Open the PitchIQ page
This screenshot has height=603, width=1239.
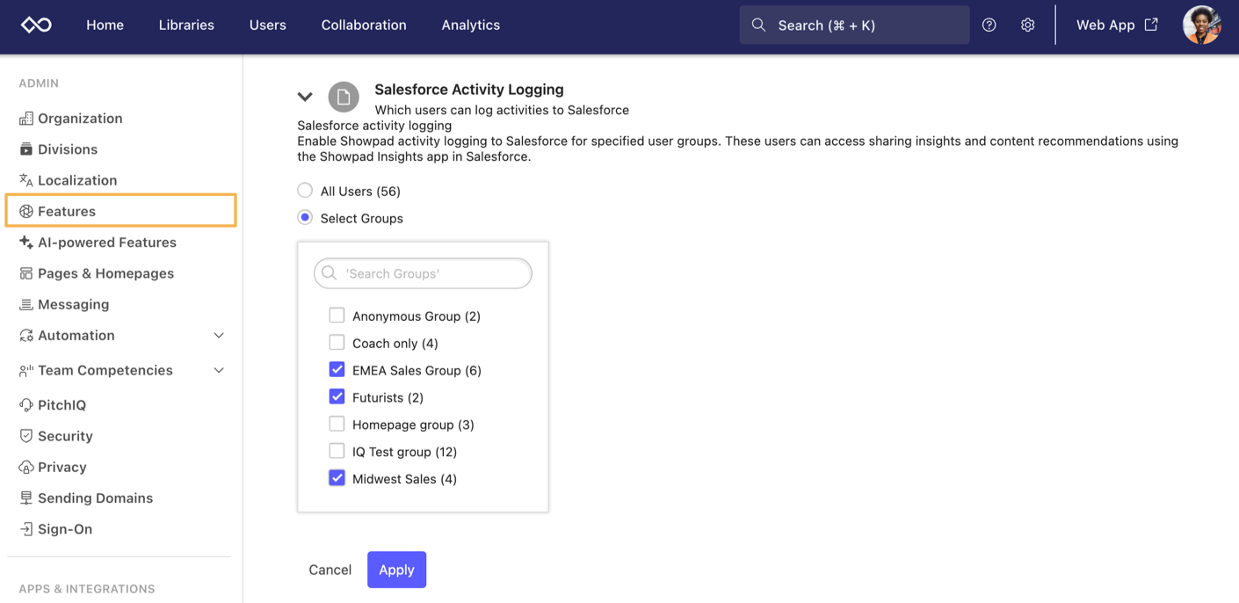(x=62, y=404)
